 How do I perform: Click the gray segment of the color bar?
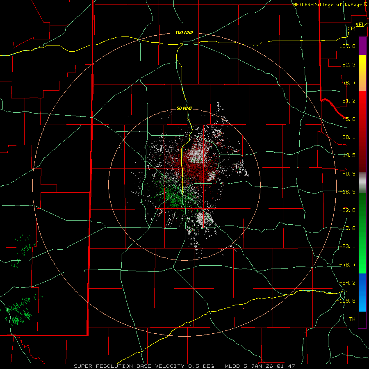pyautogui.click(x=362, y=182)
